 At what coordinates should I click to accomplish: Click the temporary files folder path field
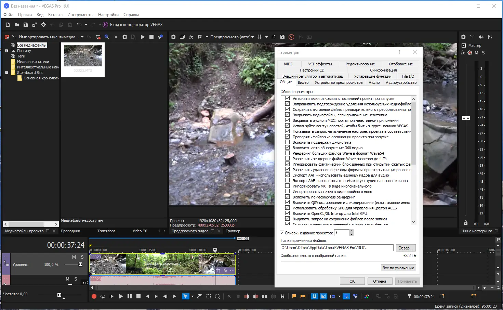[x=337, y=248]
